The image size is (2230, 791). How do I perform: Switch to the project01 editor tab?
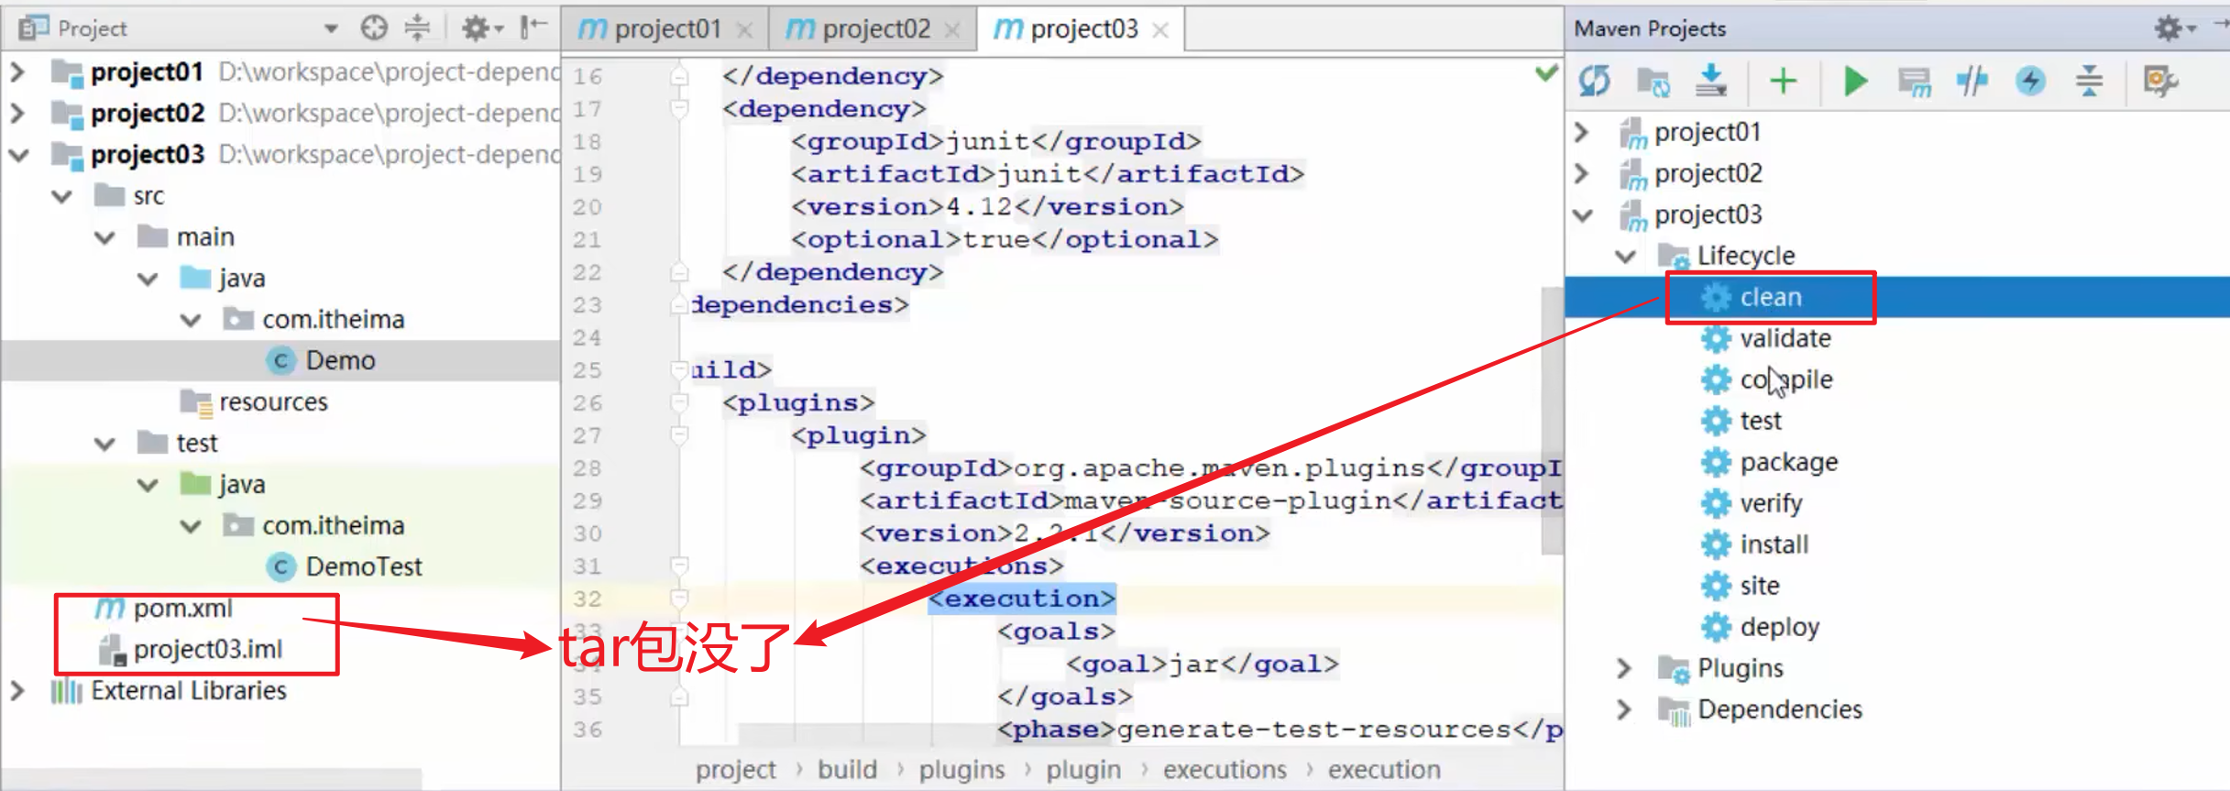[x=666, y=29]
